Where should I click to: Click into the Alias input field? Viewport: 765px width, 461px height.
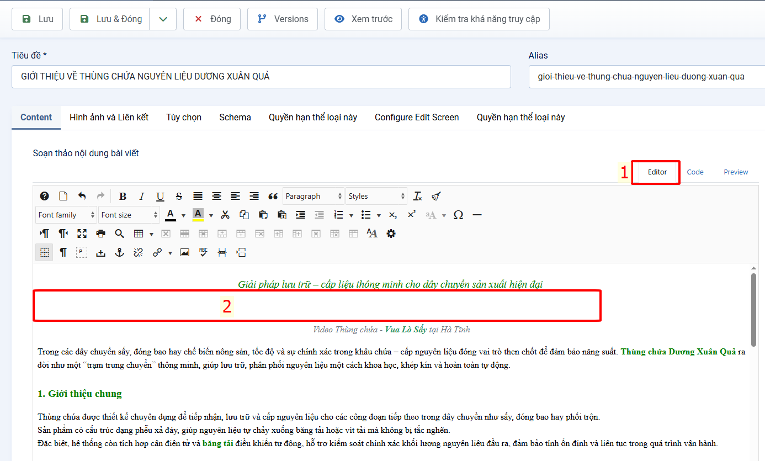(646, 77)
